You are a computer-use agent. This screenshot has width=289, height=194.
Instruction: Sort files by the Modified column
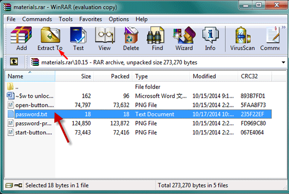coord(213,76)
